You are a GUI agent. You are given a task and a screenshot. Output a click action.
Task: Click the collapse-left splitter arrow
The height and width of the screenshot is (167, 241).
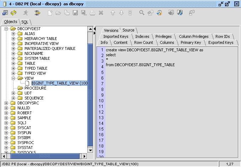click(94, 29)
